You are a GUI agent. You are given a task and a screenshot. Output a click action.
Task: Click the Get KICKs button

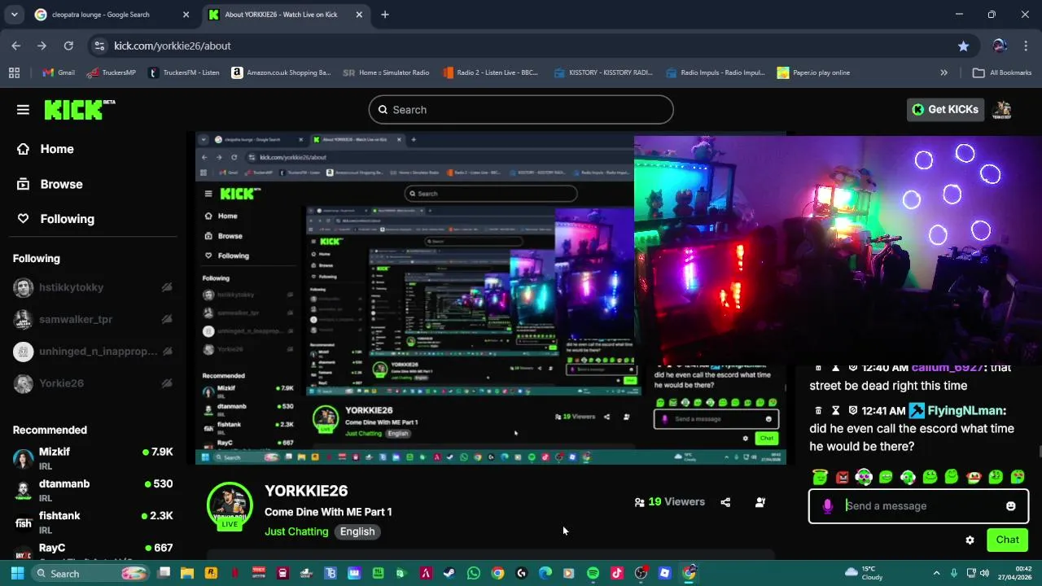click(945, 110)
